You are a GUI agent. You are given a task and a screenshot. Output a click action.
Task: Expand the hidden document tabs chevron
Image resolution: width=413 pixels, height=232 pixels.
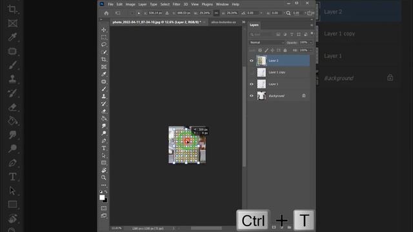click(244, 22)
